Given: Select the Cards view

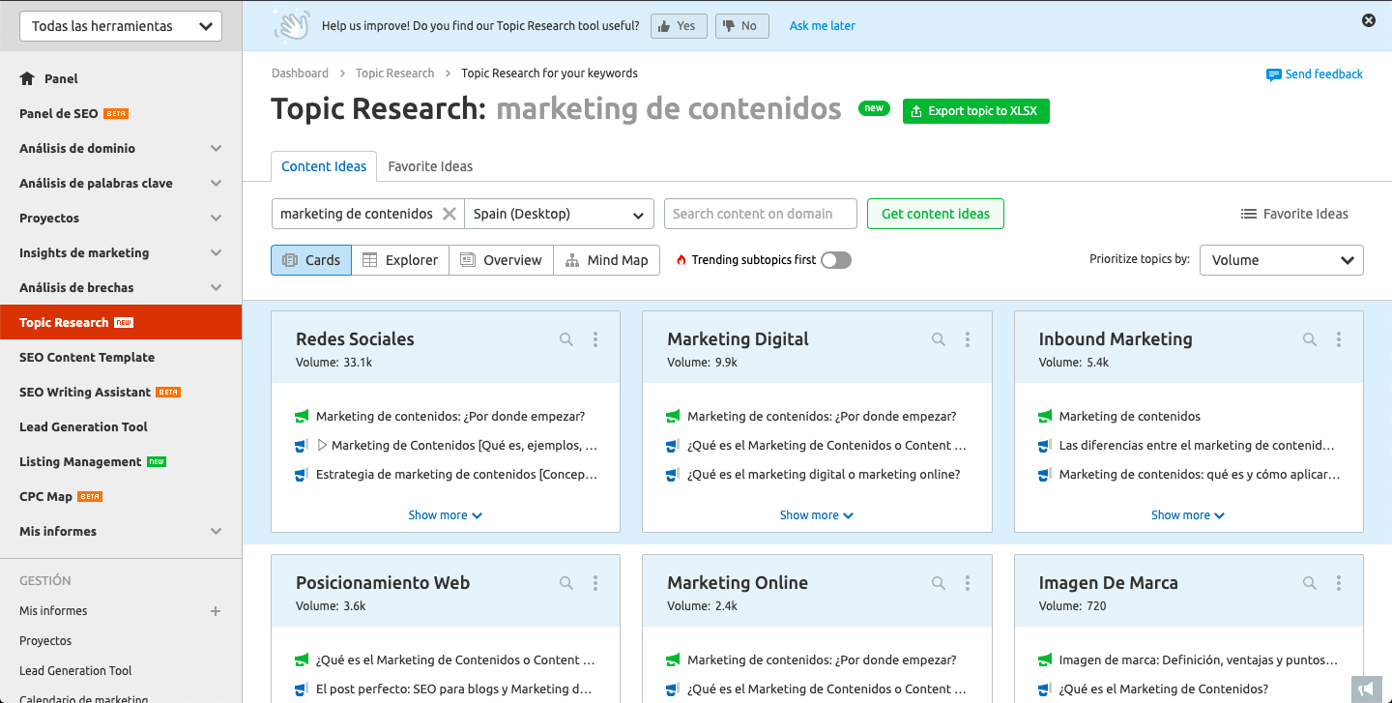Looking at the screenshot, I should 311,260.
